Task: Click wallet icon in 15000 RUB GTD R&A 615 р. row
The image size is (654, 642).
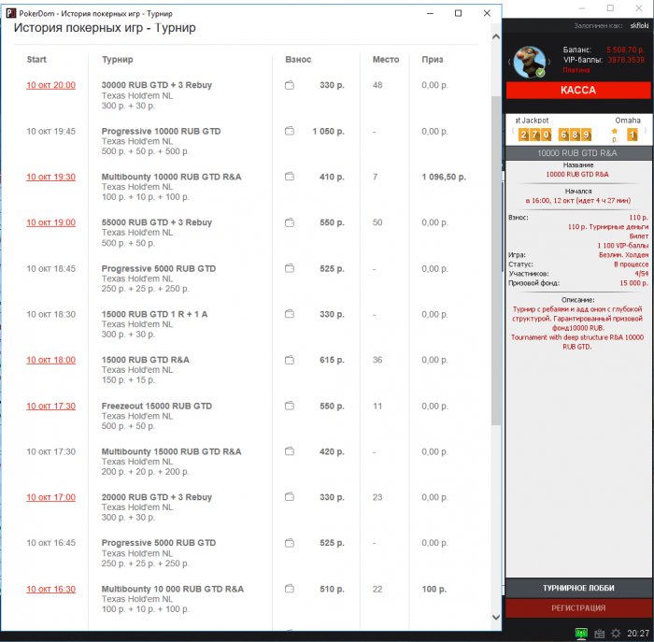Action: pyautogui.click(x=290, y=360)
